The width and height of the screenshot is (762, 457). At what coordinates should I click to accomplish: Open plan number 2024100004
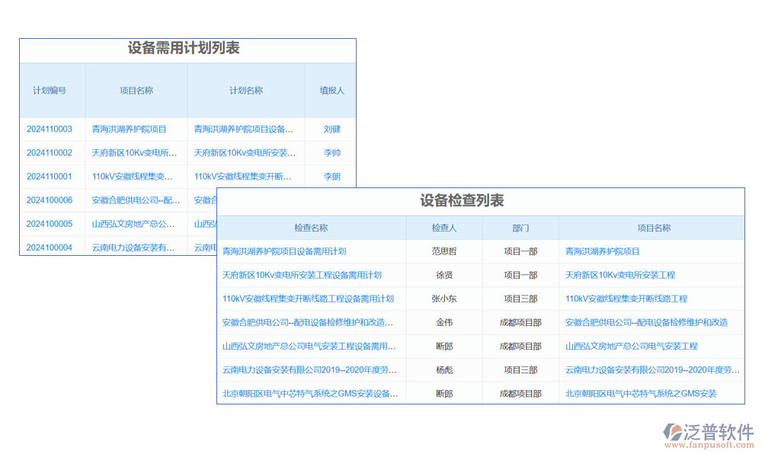tap(50, 248)
